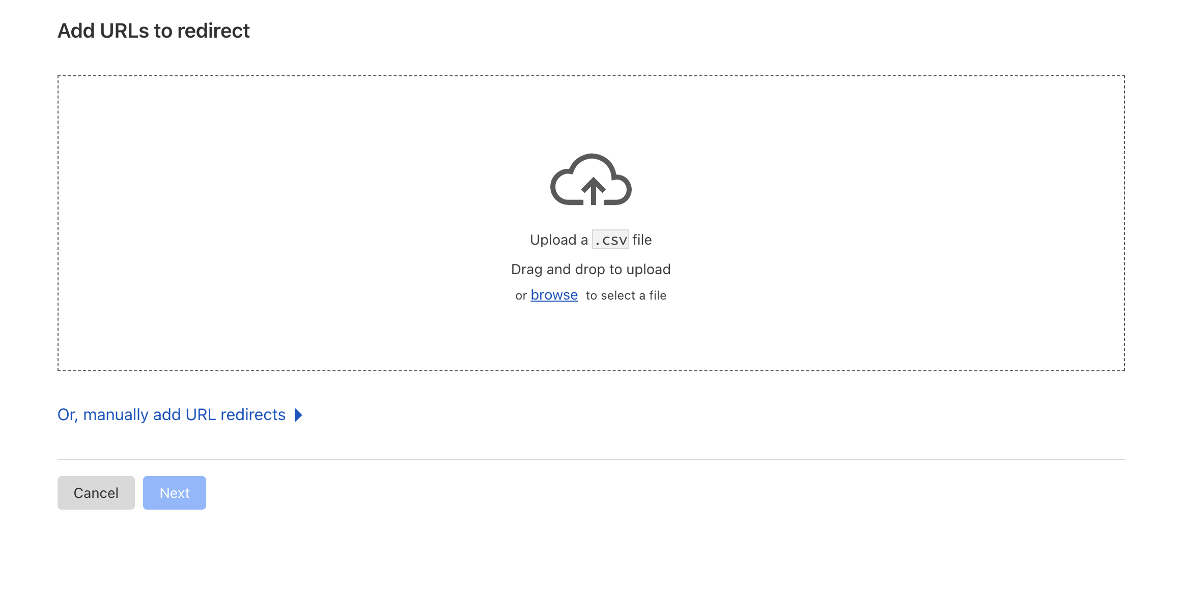
Task: Click the upward arrow inside the cloud
Action: point(593,191)
